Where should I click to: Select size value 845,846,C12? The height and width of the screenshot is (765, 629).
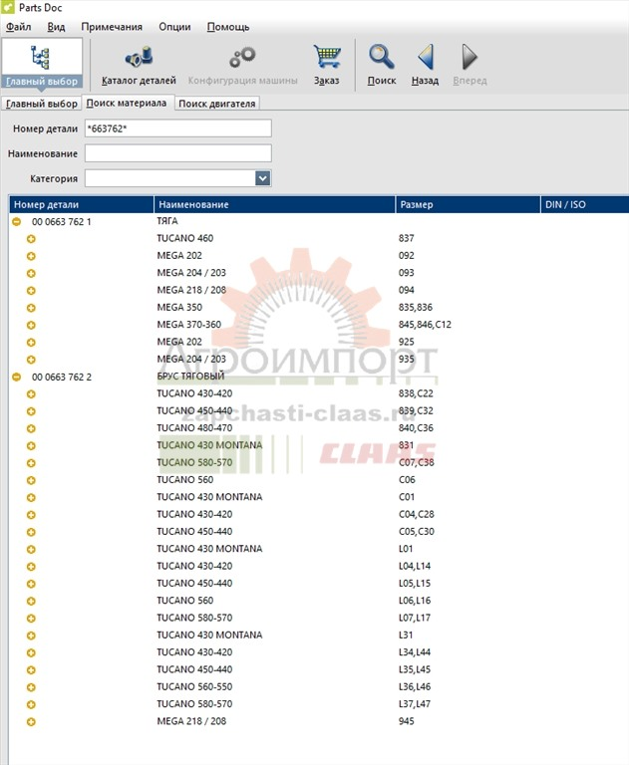click(x=425, y=325)
